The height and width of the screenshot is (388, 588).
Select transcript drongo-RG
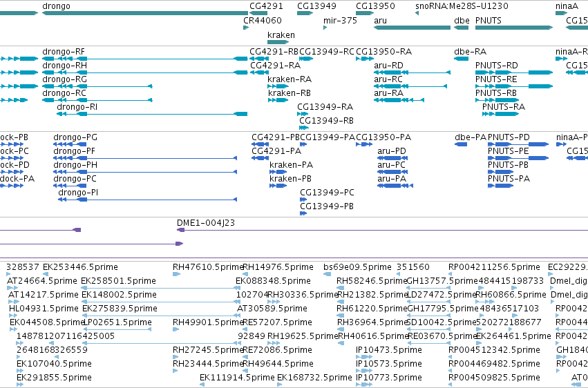point(64,79)
